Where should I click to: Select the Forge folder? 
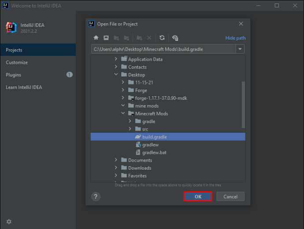(168, 90)
